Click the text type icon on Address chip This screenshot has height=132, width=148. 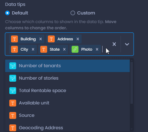pyautogui.click(x=51, y=39)
